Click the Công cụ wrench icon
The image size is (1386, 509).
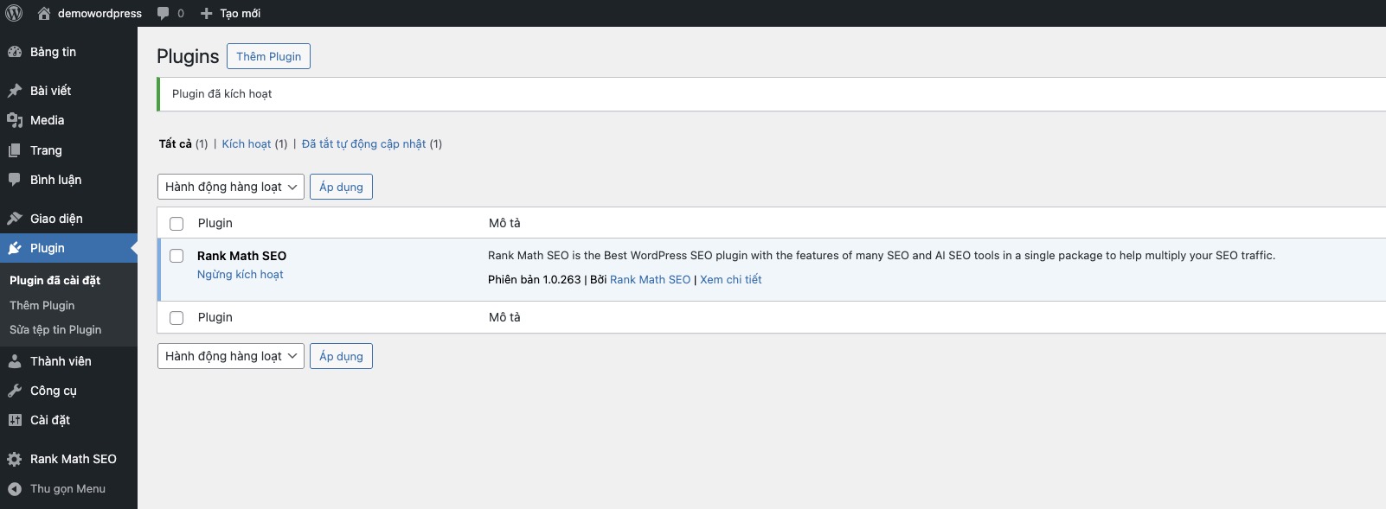click(x=15, y=391)
